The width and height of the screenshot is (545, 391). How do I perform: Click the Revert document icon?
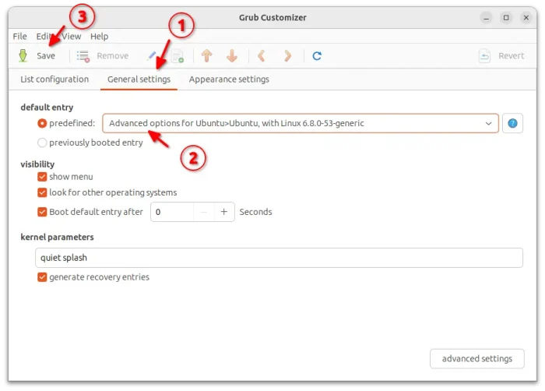pos(484,56)
